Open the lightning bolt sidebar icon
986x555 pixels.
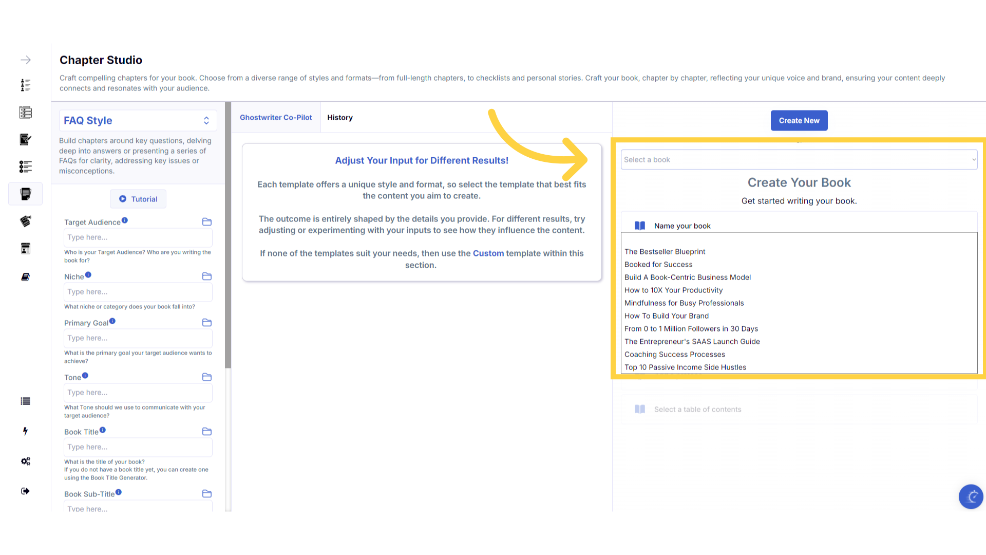click(25, 431)
